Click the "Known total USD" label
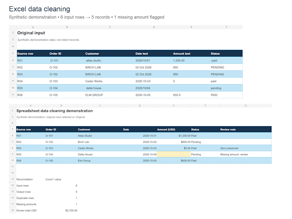This screenshot has width=292, height=219. [x=27, y=210]
